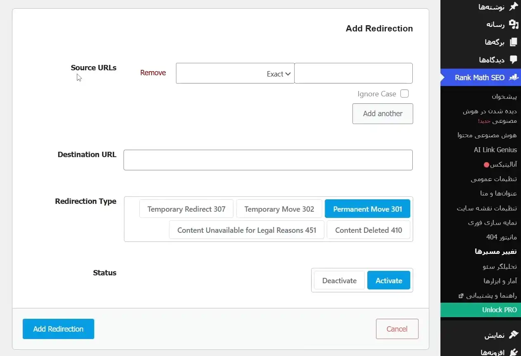
Task: Open تغییر مسیرها redirections submenu item
Action: (496, 251)
